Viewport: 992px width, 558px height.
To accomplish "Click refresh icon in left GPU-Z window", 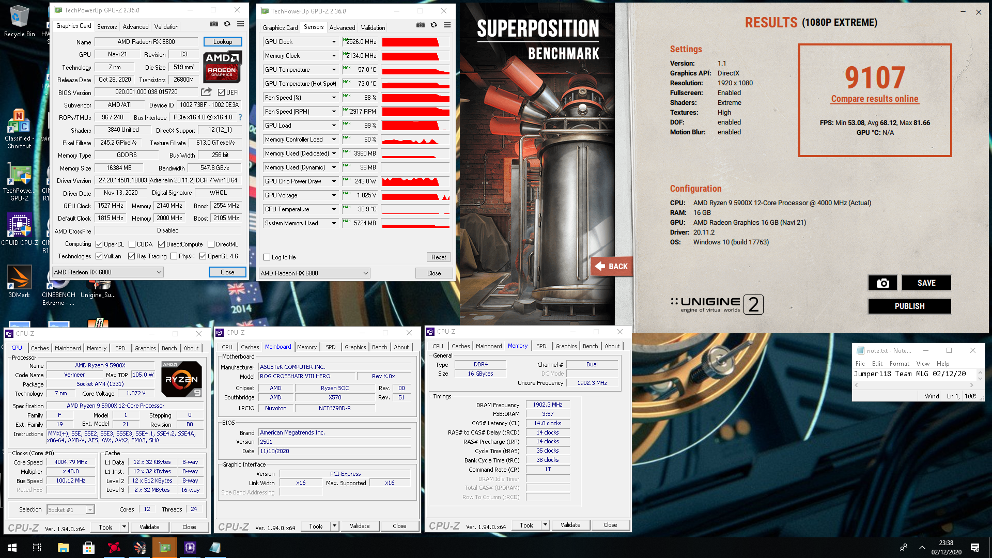I will pyautogui.click(x=227, y=24).
